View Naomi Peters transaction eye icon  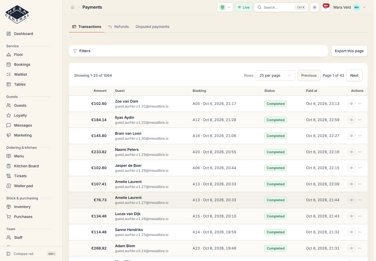coord(351,152)
